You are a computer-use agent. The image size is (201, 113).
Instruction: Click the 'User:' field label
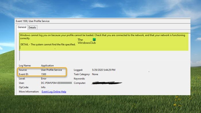(x=22, y=83)
